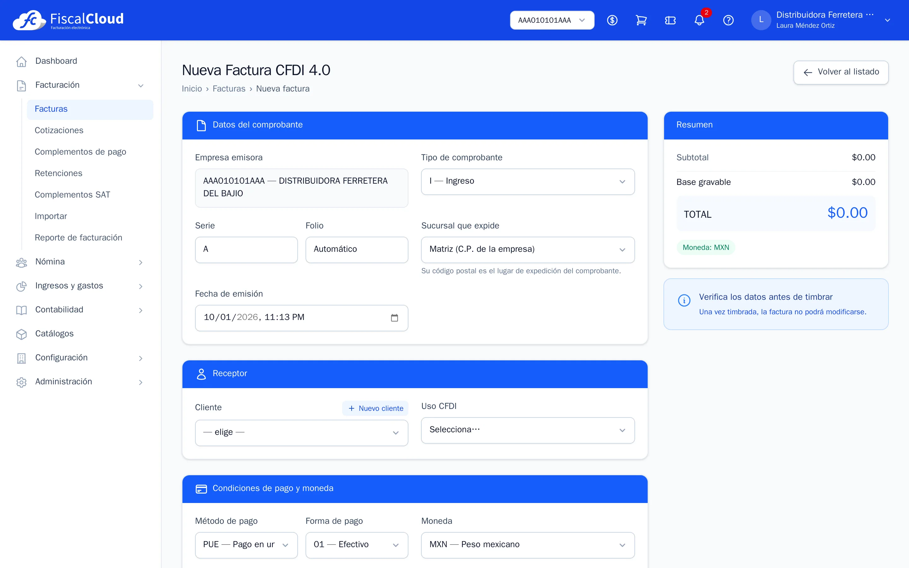Open the Forma de pago dropdown
Screen dimensions: 909x568
[356, 545]
